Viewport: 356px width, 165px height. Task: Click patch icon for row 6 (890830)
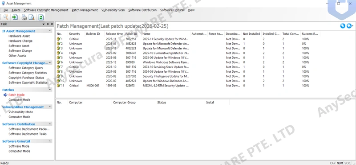pyautogui.click(x=59, y=62)
